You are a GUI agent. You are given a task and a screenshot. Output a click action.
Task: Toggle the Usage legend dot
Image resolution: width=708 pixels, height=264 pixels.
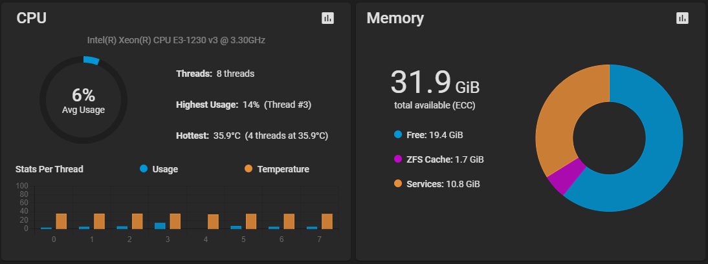pos(144,169)
